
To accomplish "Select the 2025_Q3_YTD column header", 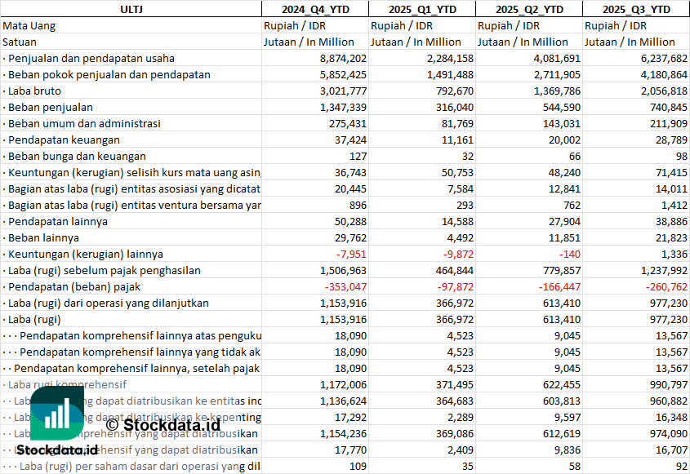I will tap(636, 9).
